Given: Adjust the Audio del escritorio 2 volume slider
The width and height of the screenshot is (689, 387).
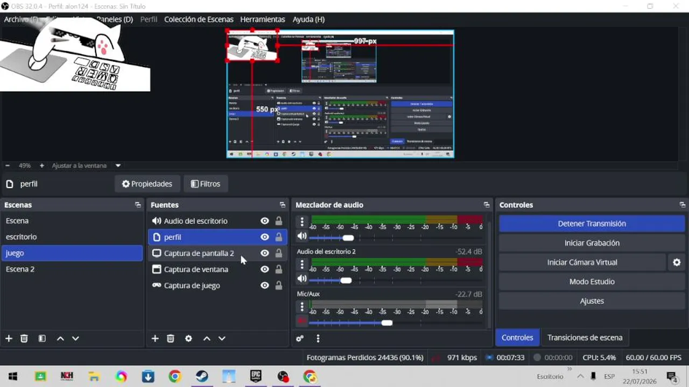Looking at the screenshot, I should coord(346,280).
